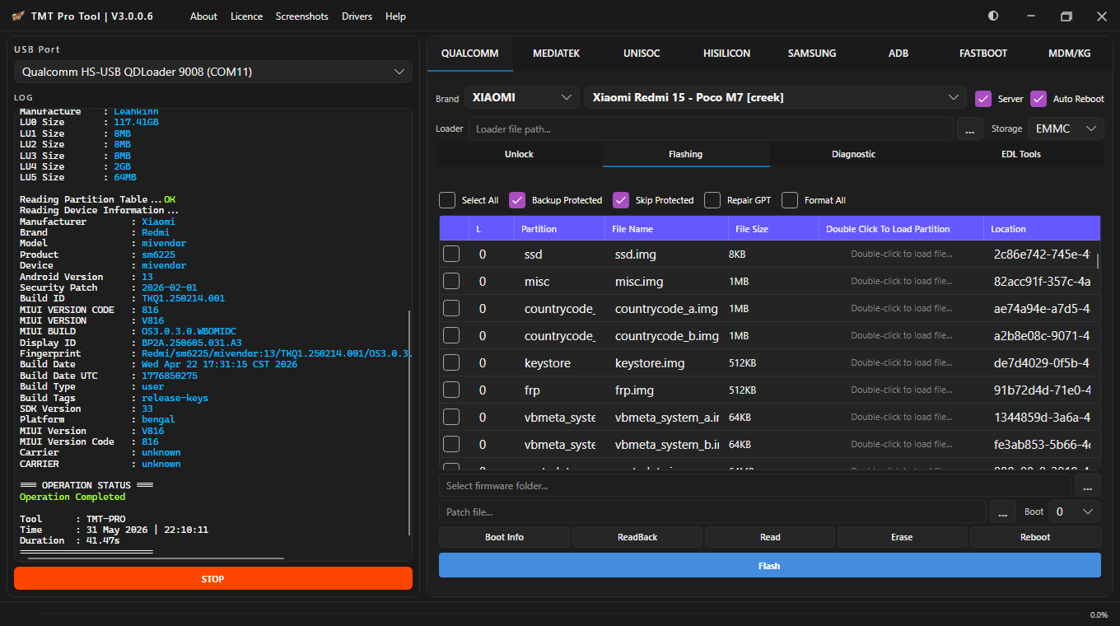The height and width of the screenshot is (626, 1120).
Task: Open the Boot number dropdown
Action: (x=1075, y=512)
